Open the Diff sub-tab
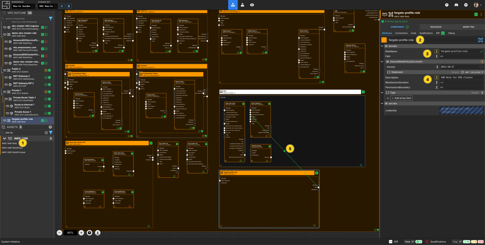 click(438, 33)
